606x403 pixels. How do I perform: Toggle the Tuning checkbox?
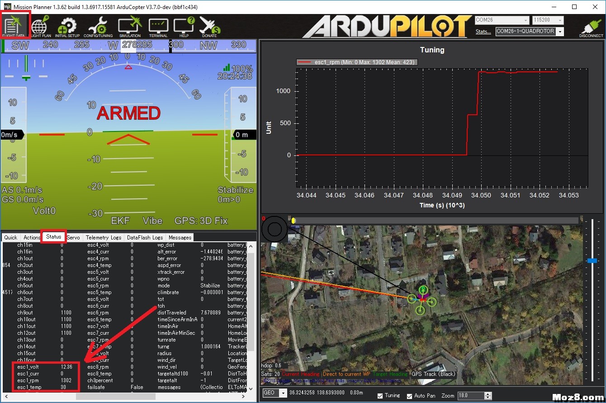tap(380, 396)
